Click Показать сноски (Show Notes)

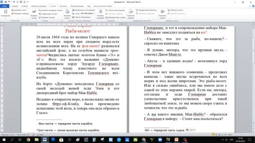[47, 17]
